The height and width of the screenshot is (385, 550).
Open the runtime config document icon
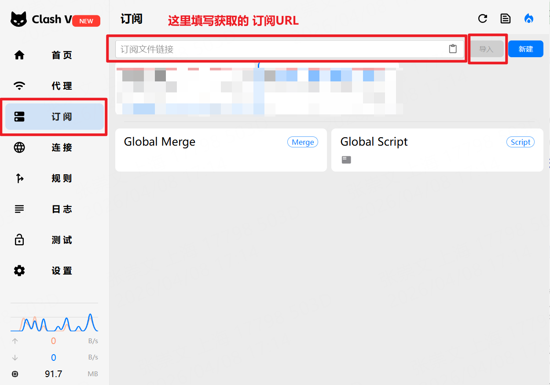click(506, 18)
